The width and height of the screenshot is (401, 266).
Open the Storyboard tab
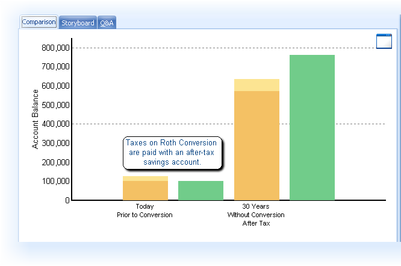click(78, 23)
